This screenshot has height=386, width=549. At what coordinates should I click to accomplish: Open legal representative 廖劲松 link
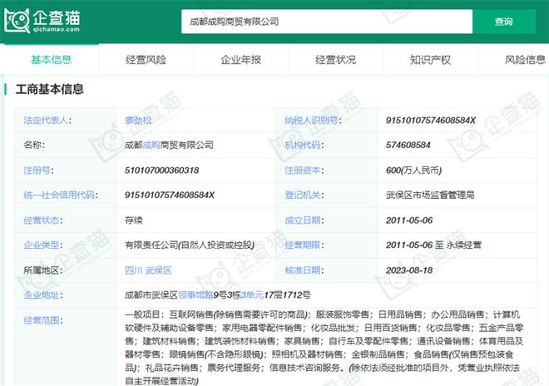138,121
